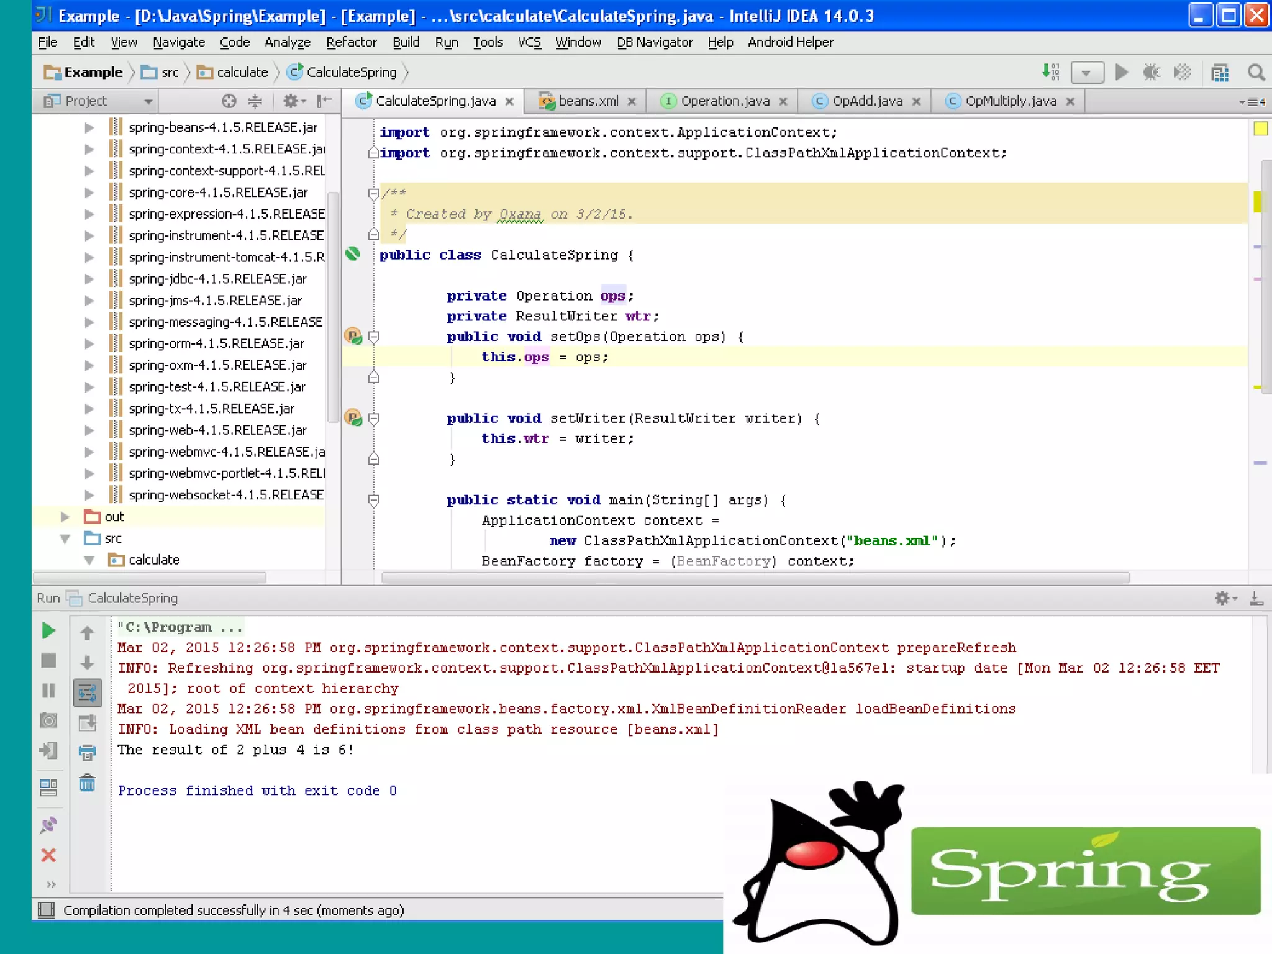The width and height of the screenshot is (1272, 954).
Task: Collapse the src folder node
Action: pos(65,538)
